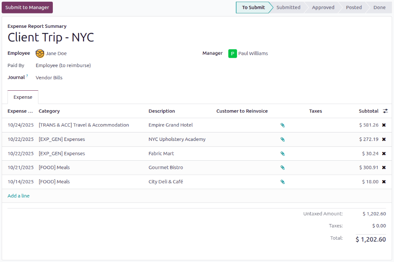Select Submitted stage in status bar

point(288,8)
